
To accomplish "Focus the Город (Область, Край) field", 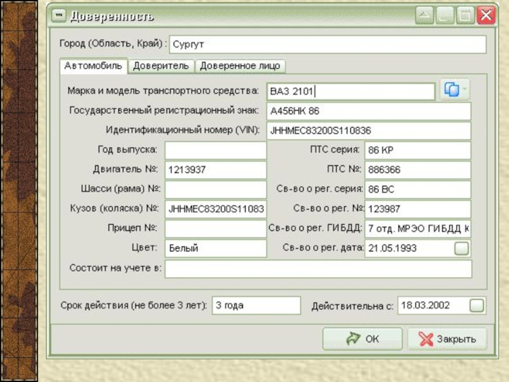I will coord(327,45).
